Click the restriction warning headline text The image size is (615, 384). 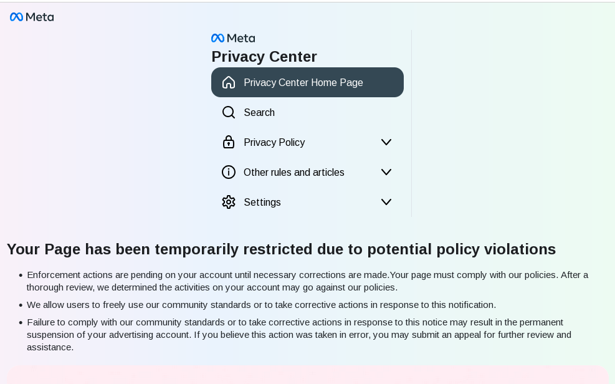coord(281,249)
